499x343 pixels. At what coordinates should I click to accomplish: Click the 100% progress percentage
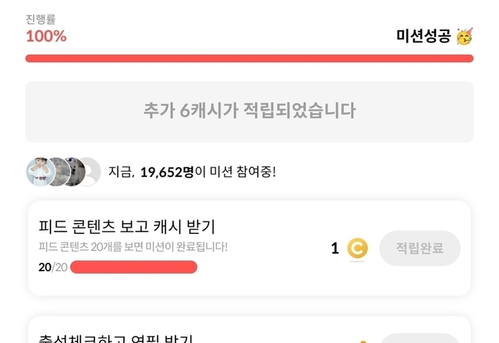(x=46, y=36)
